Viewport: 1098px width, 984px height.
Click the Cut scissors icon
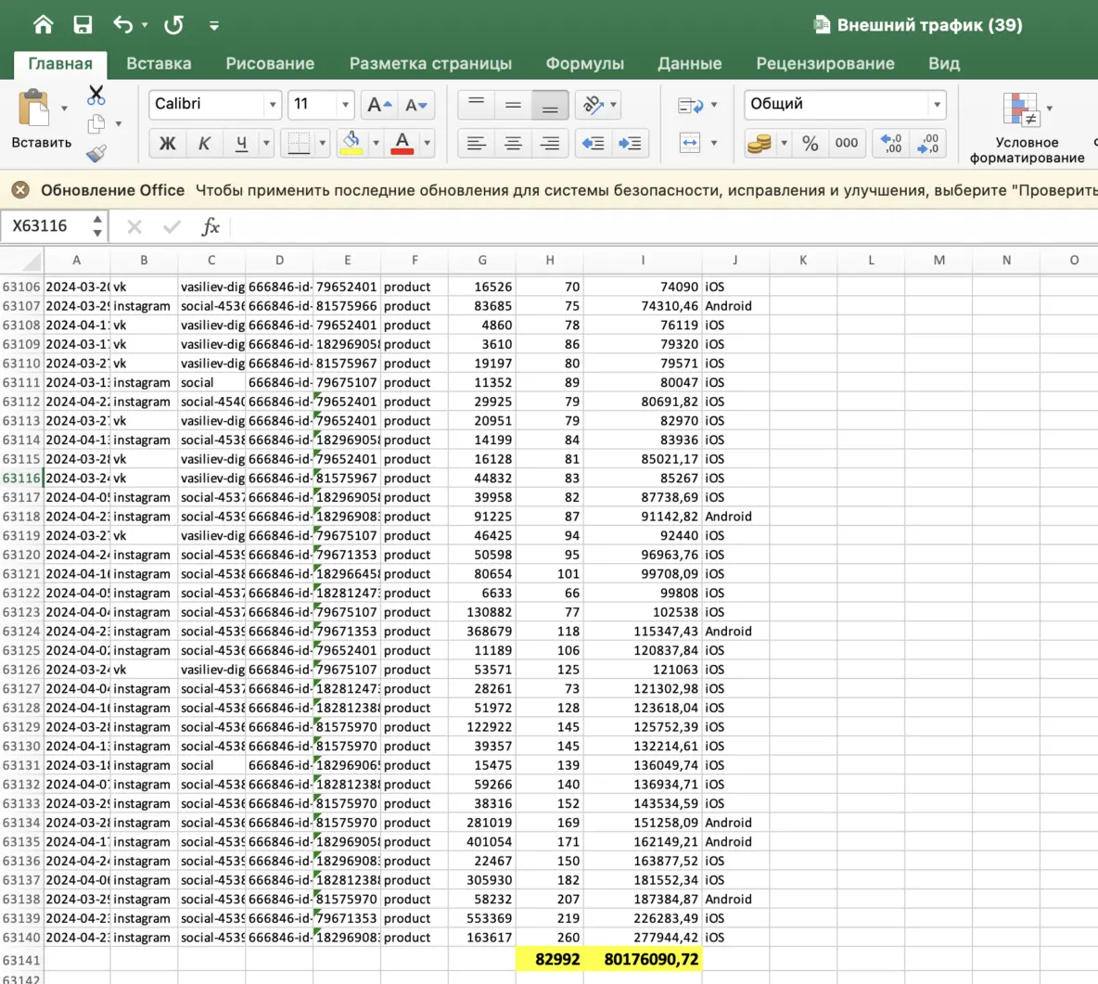point(96,95)
